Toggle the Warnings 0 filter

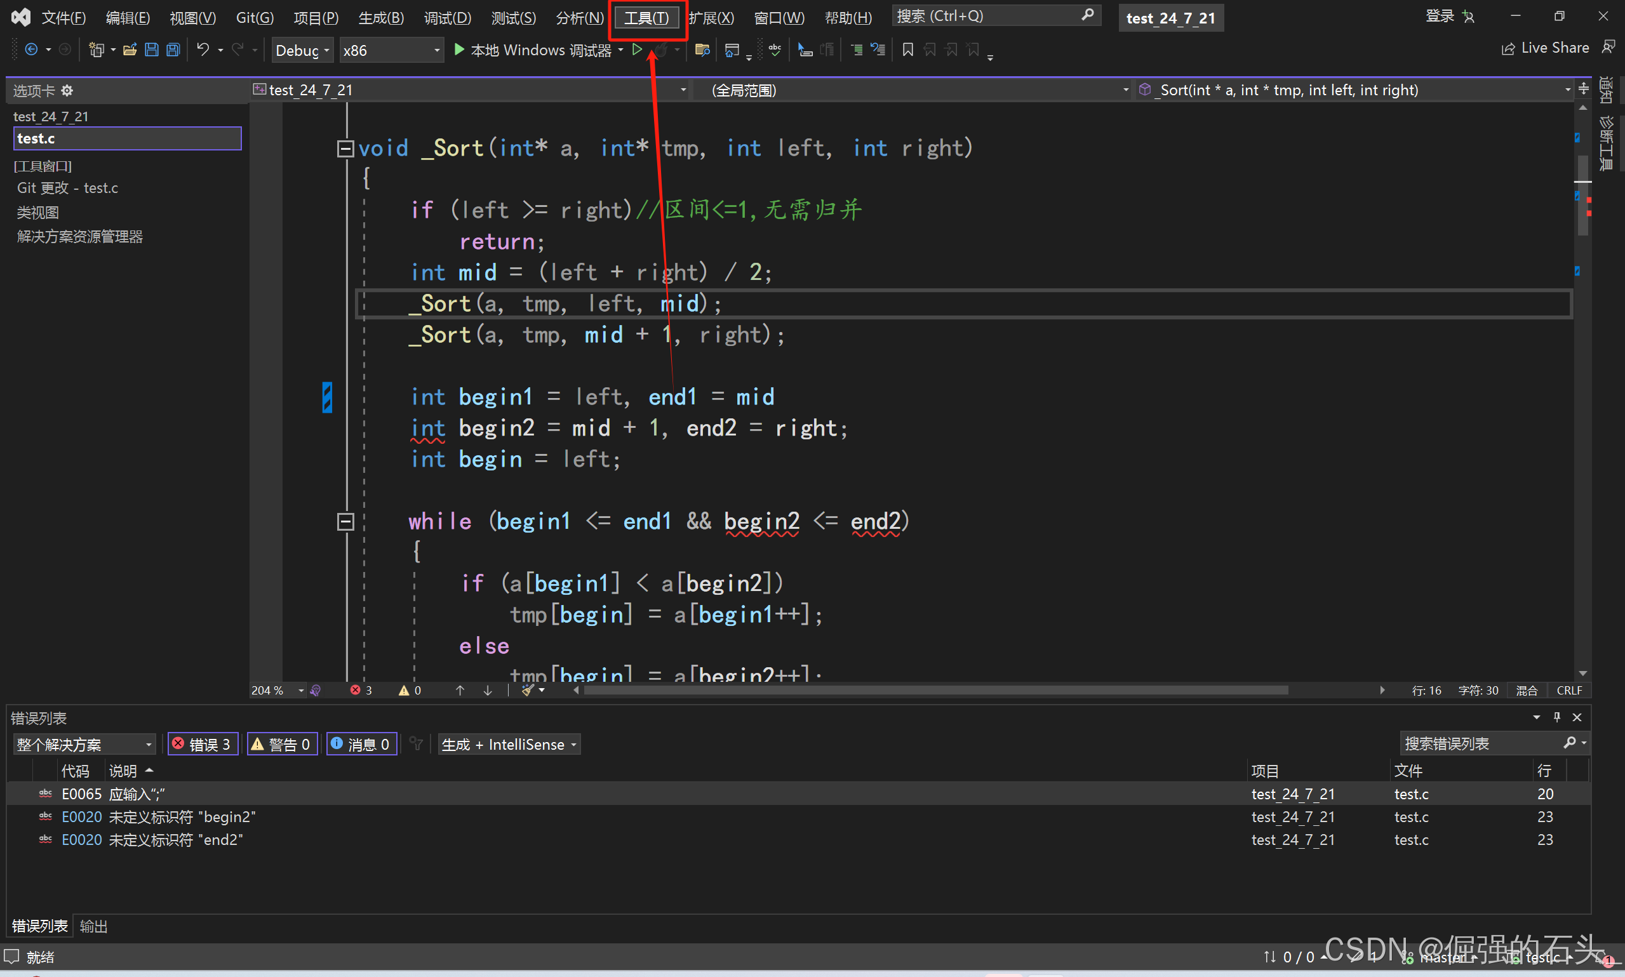[282, 744]
